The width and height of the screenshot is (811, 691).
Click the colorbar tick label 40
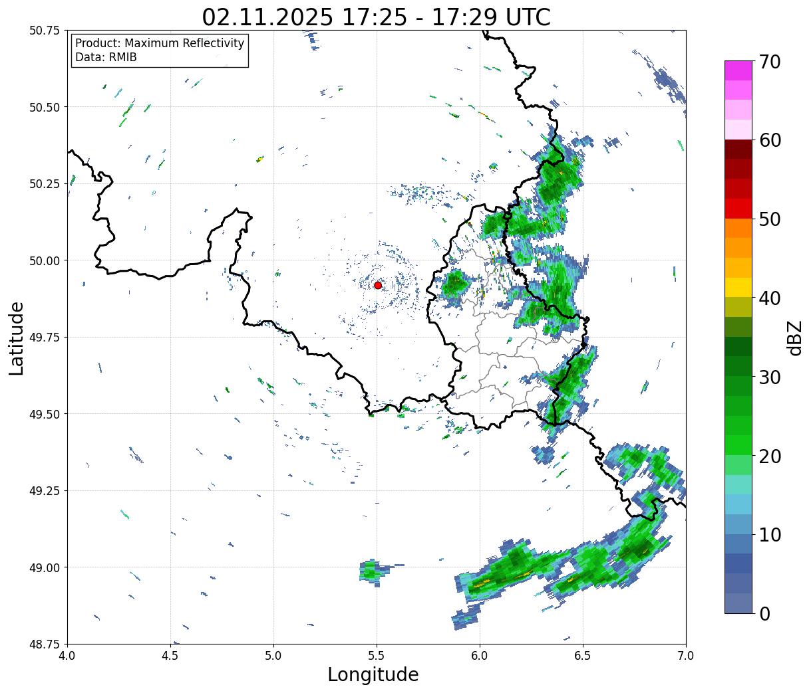(x=770, y=298)
